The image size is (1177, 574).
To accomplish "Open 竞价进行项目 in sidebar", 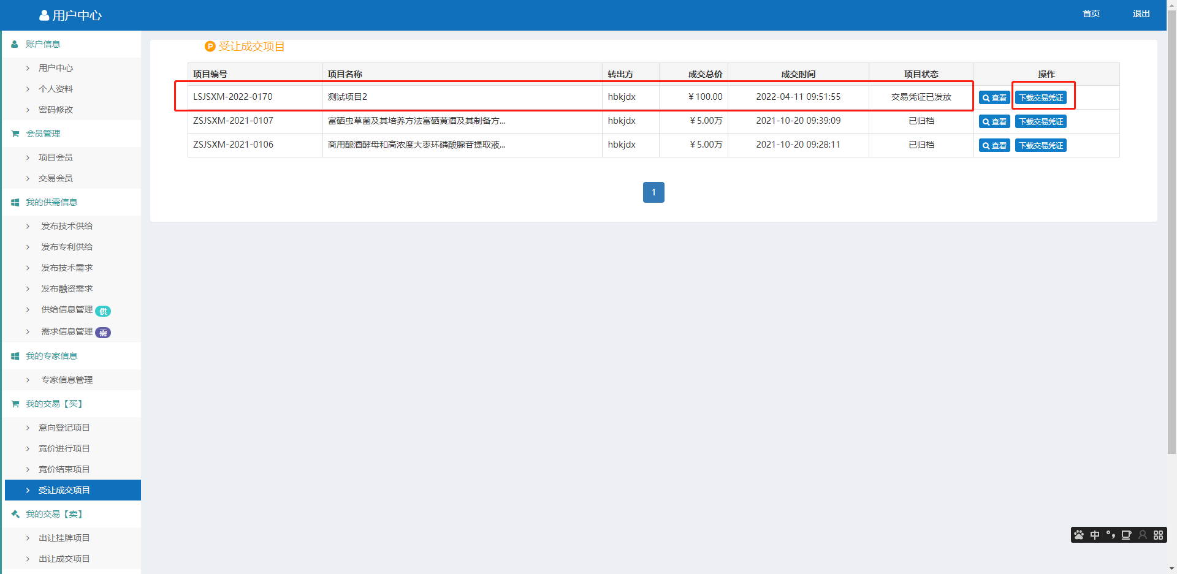I will [x=64, y=448].
